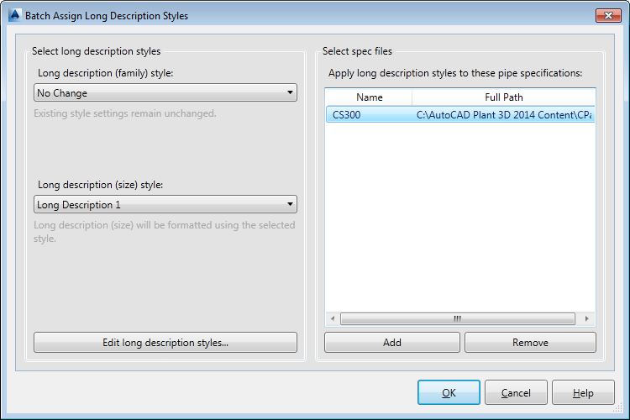Click Edit long description styles button

[x=165, y=343]
